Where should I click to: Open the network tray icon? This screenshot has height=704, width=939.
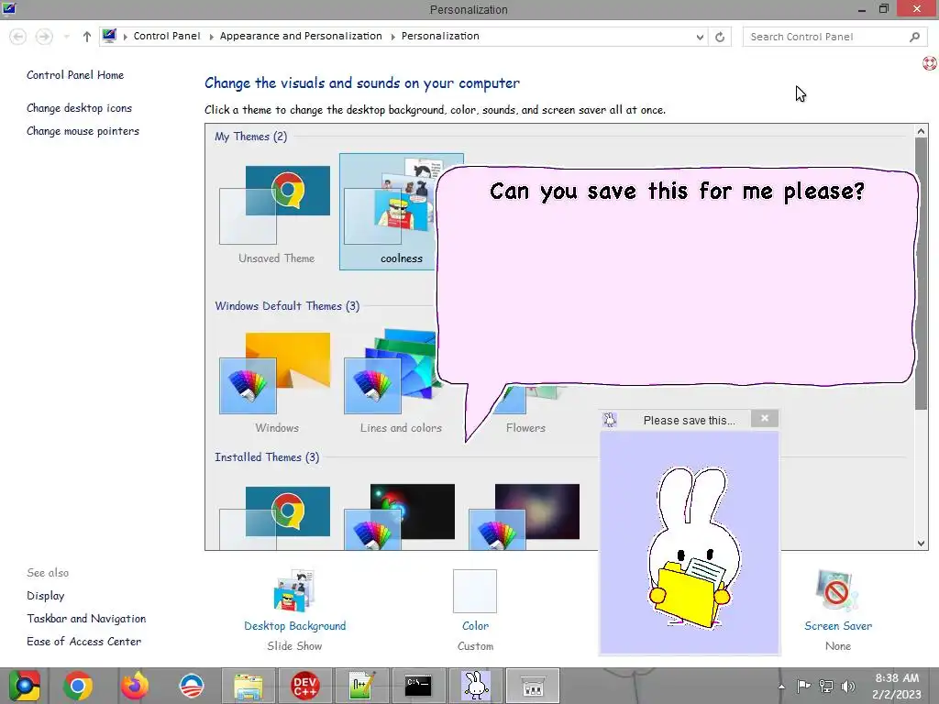[826, 686]
